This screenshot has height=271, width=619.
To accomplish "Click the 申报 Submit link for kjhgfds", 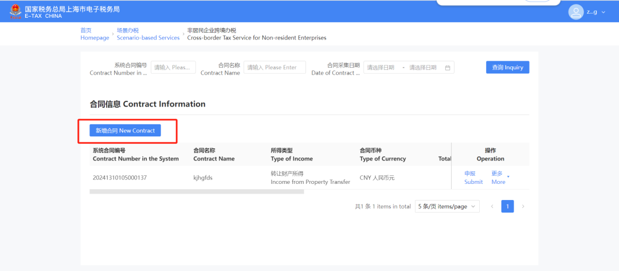I will [x=473, y=178].
